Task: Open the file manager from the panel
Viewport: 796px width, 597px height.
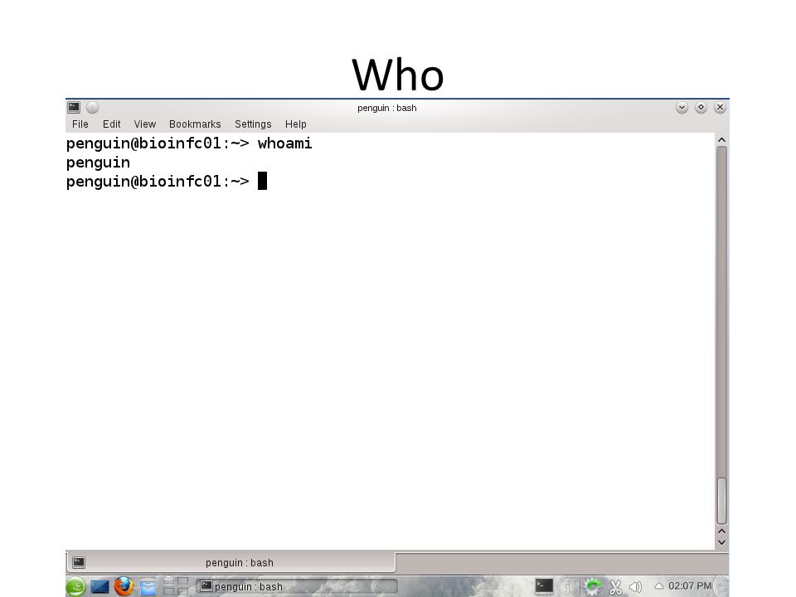Action: 148,587
